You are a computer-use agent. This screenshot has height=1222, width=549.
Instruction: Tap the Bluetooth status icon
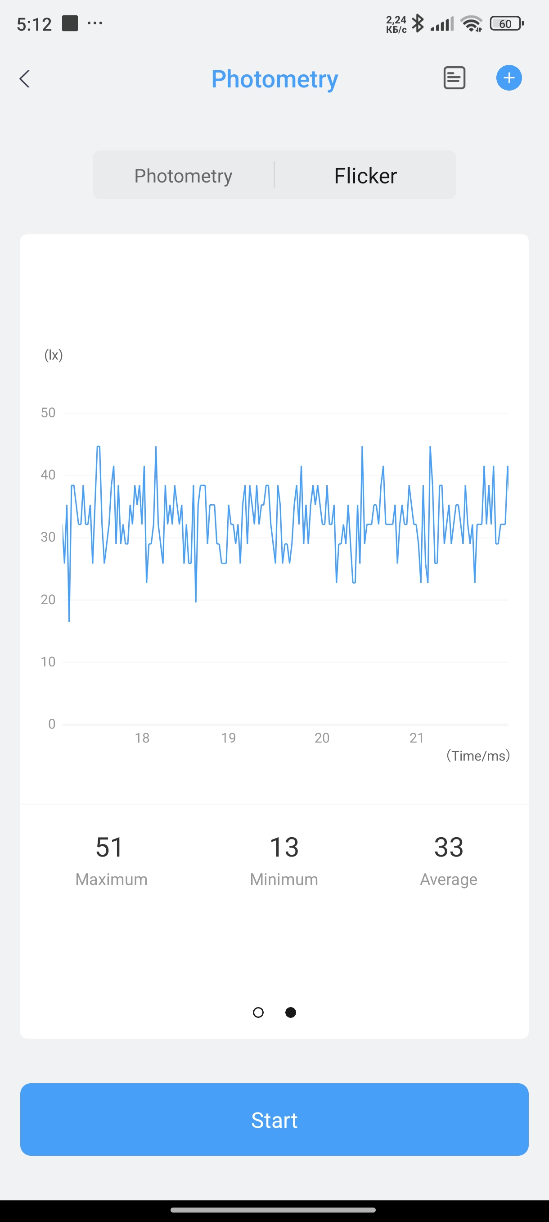pyautogui.click(x=418, y=23)
